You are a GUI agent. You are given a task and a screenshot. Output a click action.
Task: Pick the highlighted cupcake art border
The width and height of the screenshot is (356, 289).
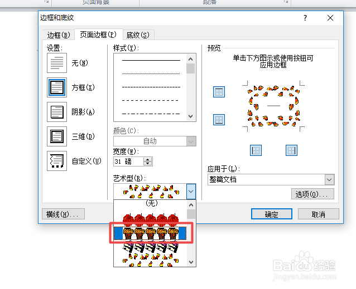(x=150, y=233)
